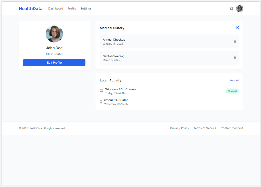
Task: Click the ID: #123456 text
Action: coord(54,54)
